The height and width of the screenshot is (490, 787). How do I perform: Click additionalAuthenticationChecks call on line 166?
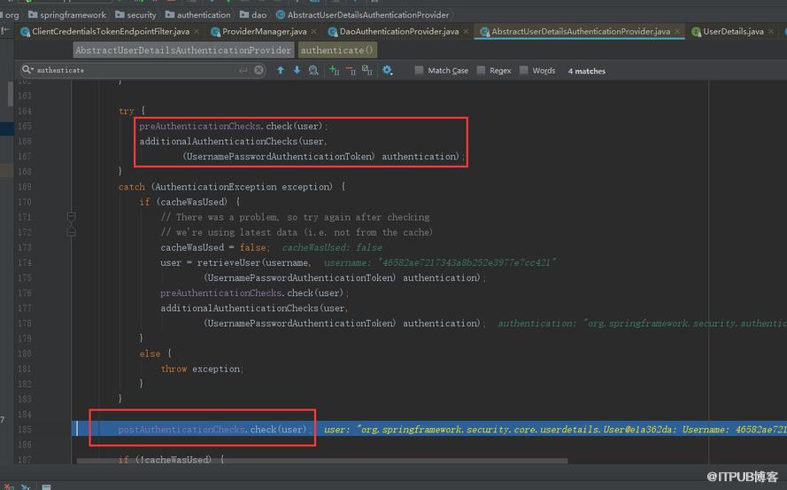pyautogui.click(x=234, y=141)
